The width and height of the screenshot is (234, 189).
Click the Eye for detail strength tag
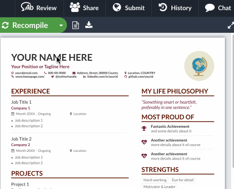(183, 180)
